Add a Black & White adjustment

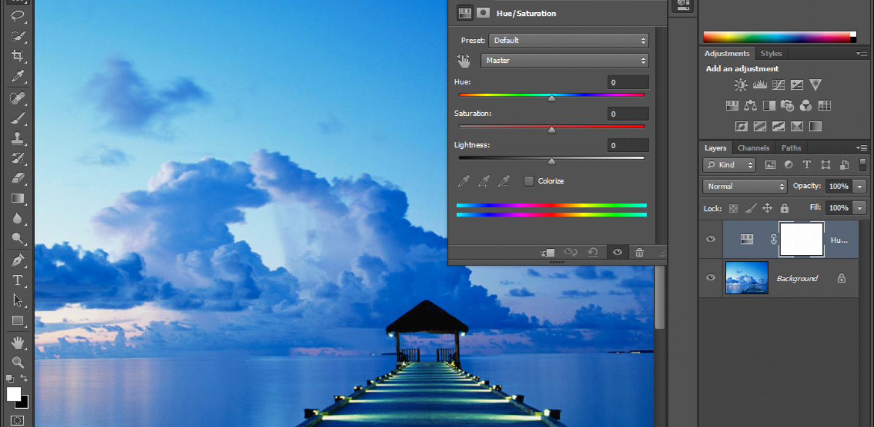point(768,105)
